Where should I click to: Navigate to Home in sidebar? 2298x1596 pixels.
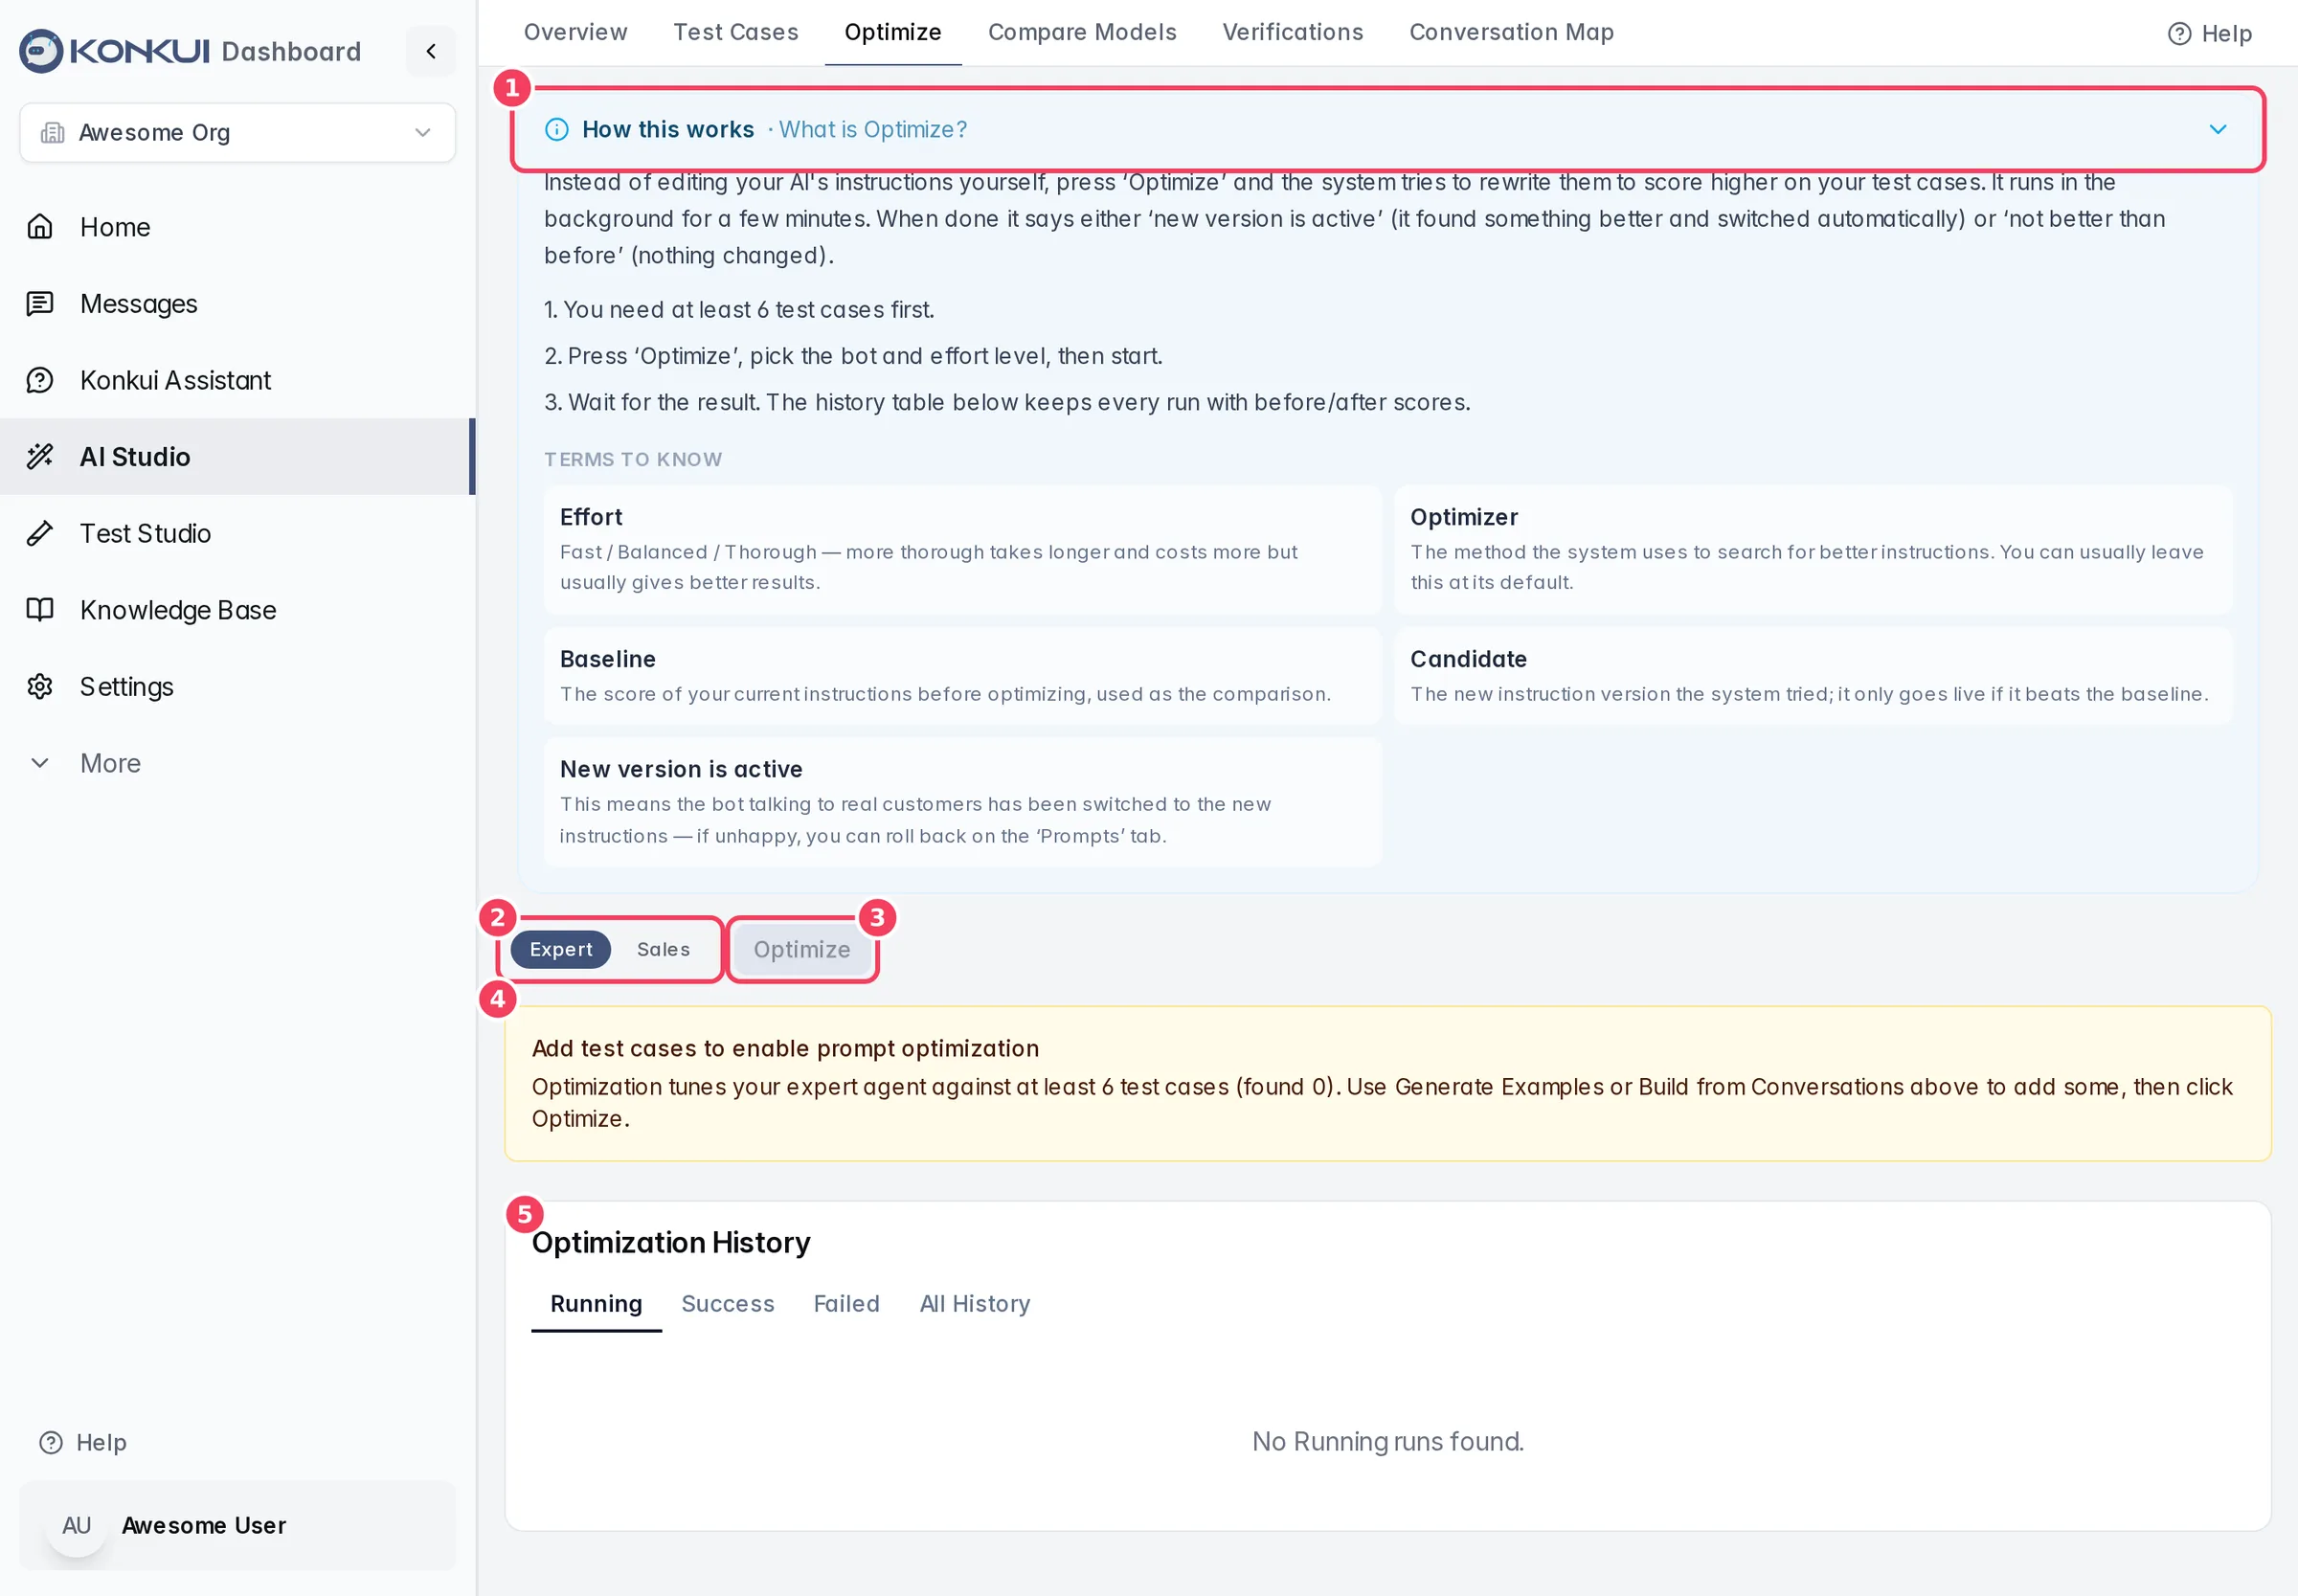point(238,227)
